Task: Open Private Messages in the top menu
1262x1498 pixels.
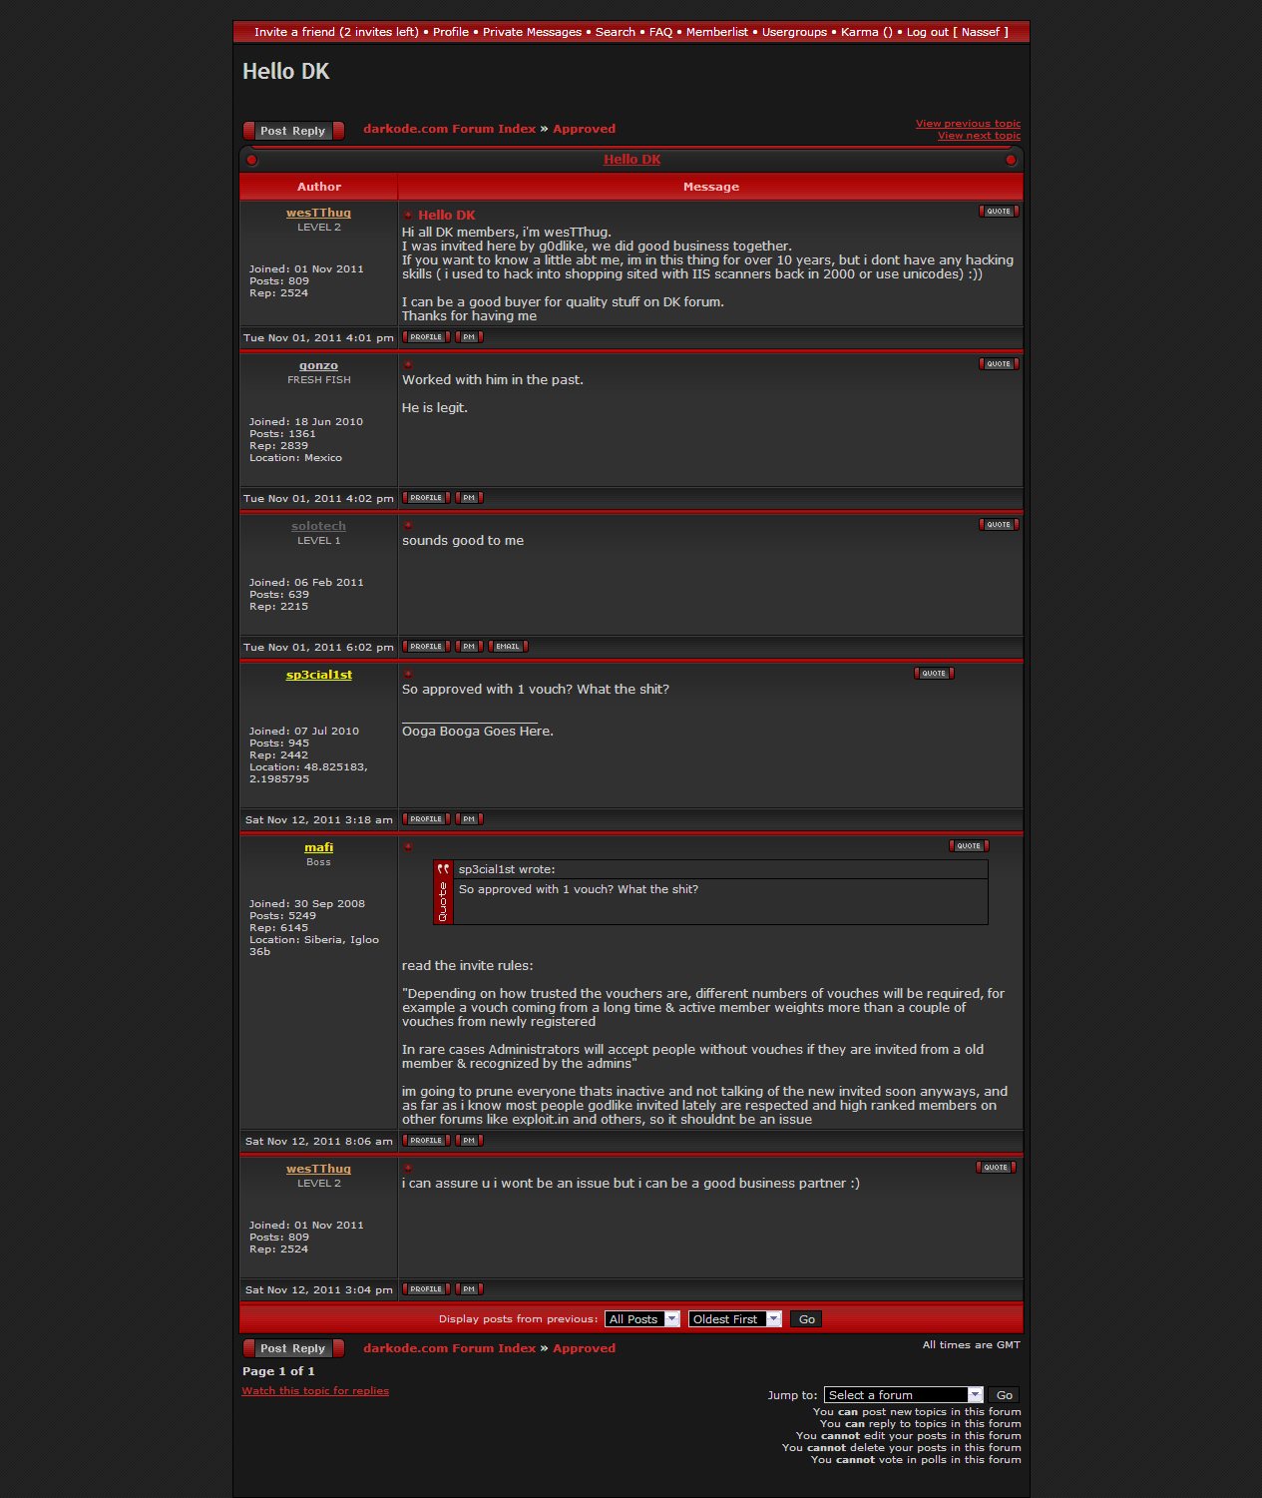Action: 532,32
